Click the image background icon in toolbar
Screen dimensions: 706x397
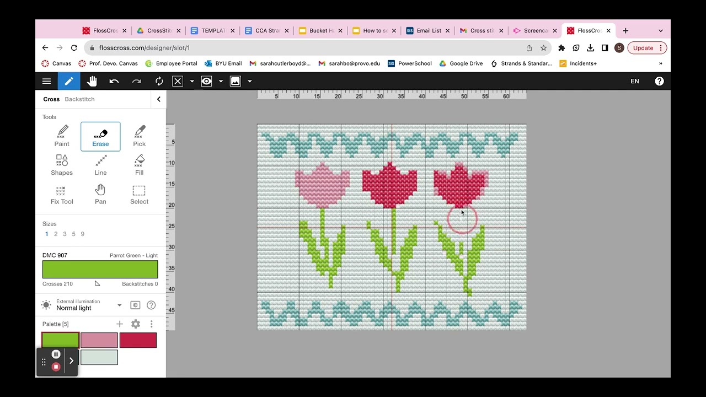[235, 81]
